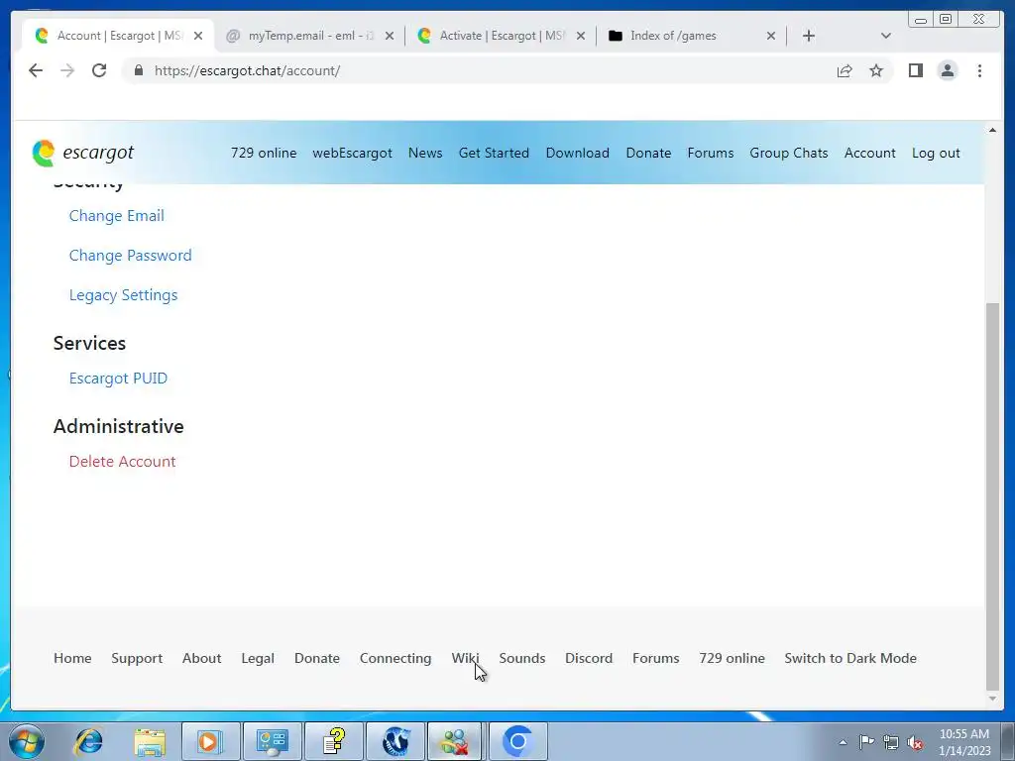
Task: Go back with the browser back arrow
Action: pos(36,70)
